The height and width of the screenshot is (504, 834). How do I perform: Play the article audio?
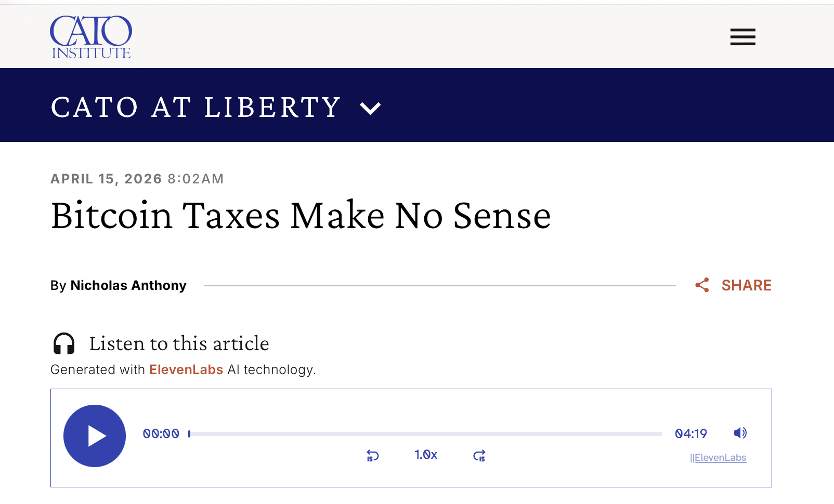click(x=95, y=435)
